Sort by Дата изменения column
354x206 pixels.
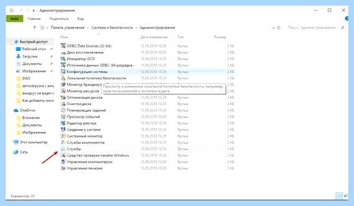tap(154, 37)
